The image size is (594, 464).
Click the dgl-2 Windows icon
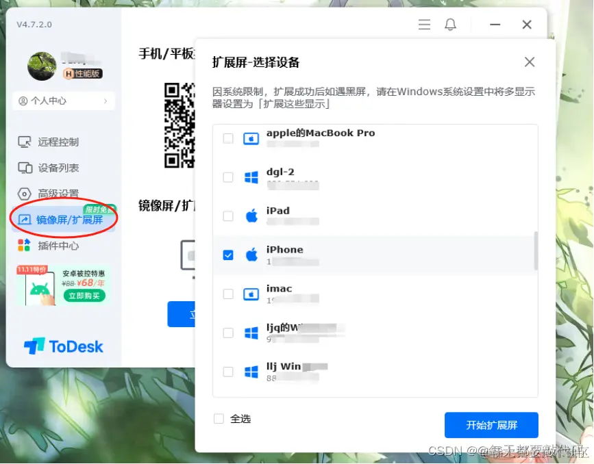click(x=251, y=177)
